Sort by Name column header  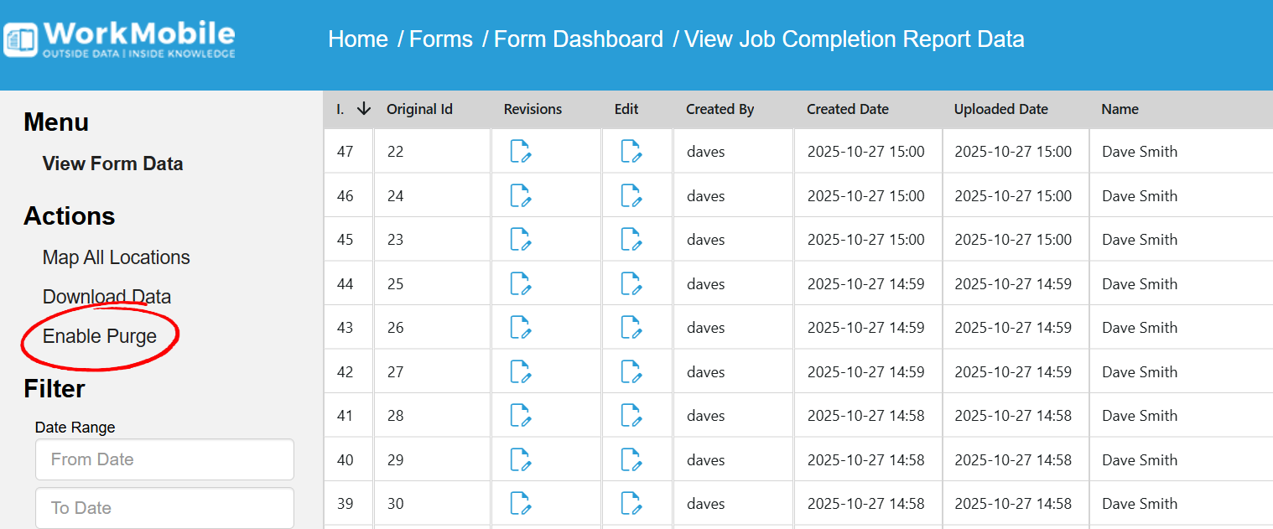click(1120, 109)
